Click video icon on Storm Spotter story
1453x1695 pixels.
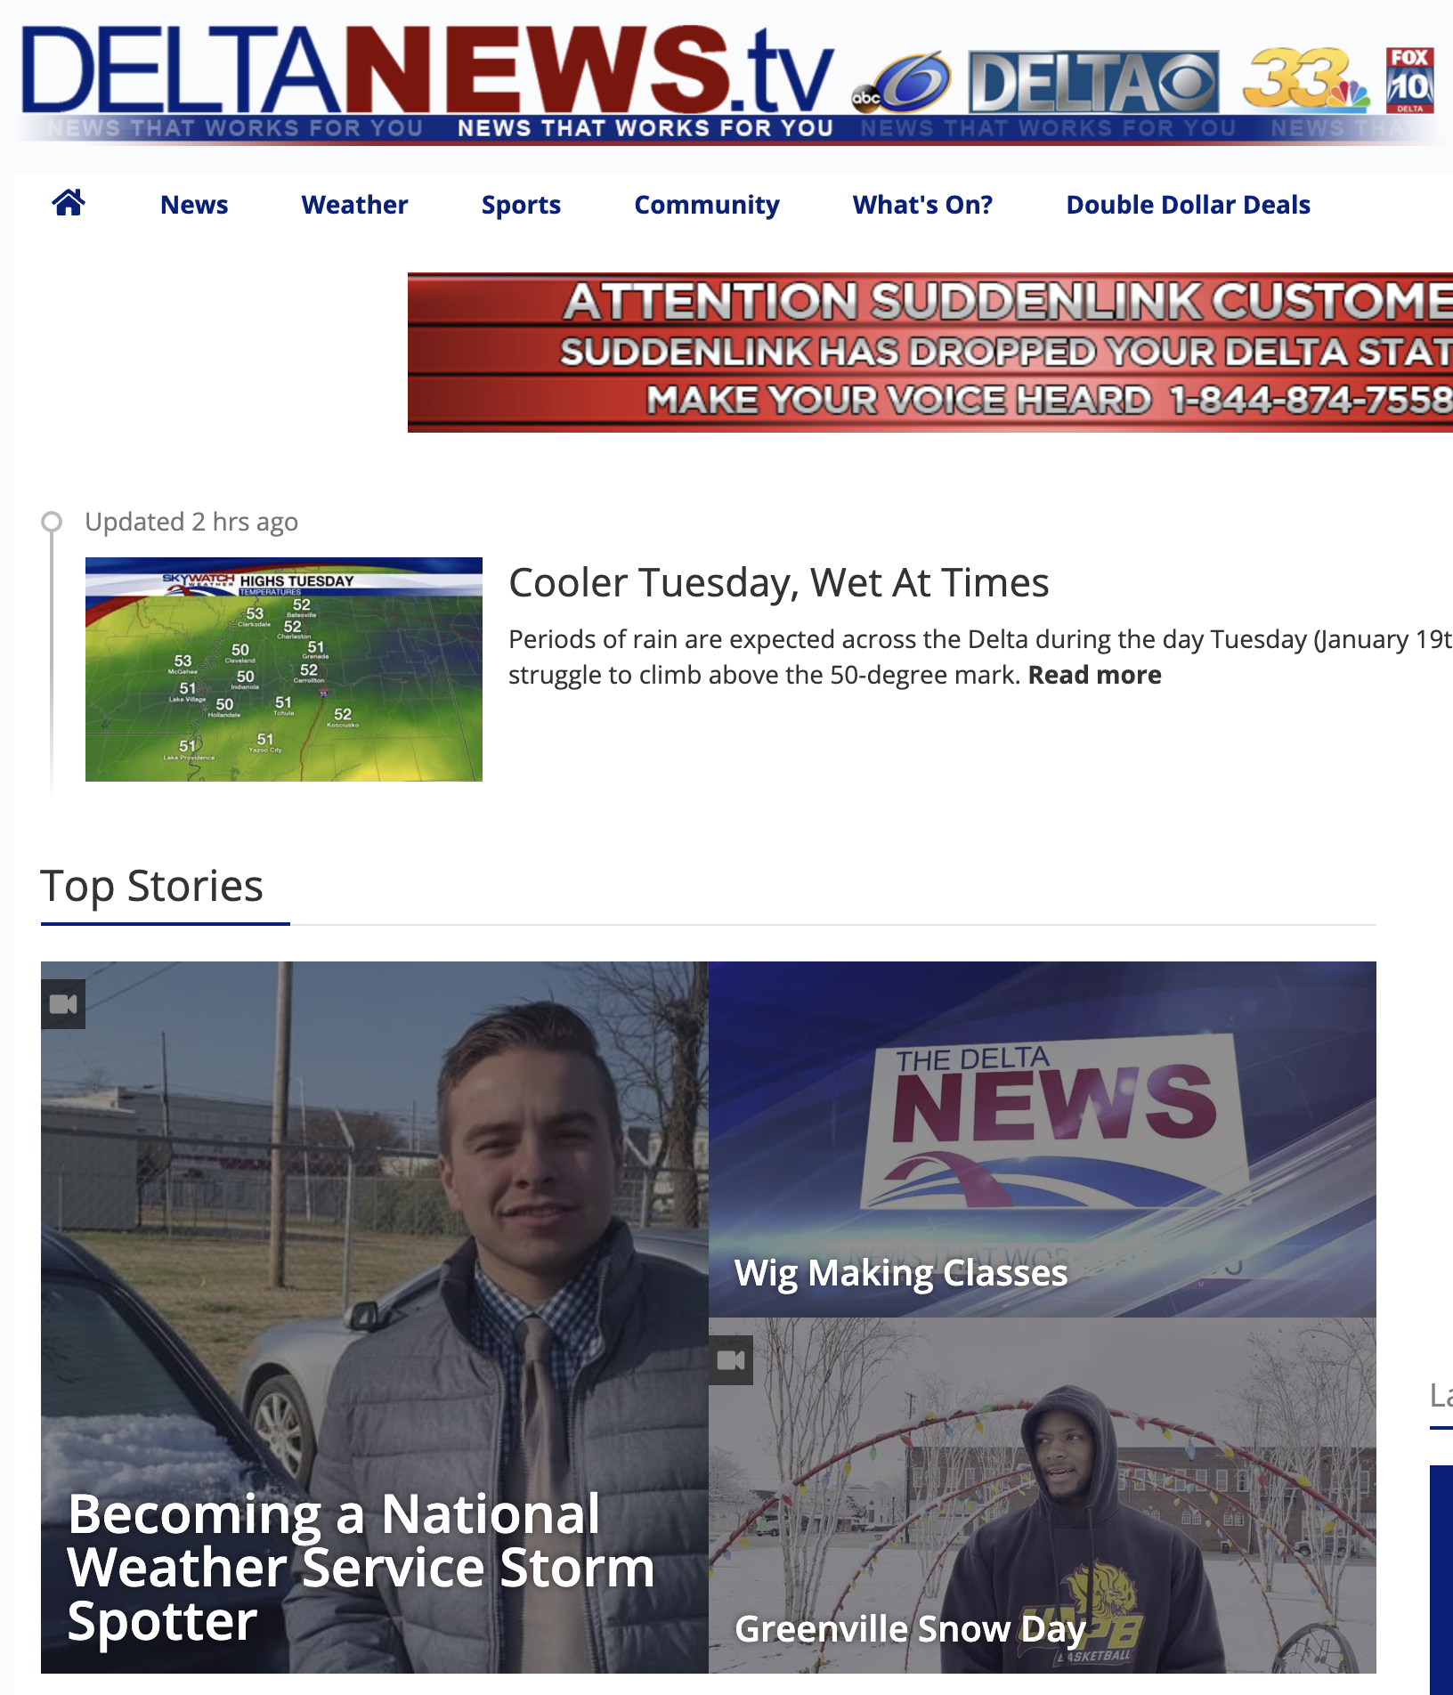63,1004
